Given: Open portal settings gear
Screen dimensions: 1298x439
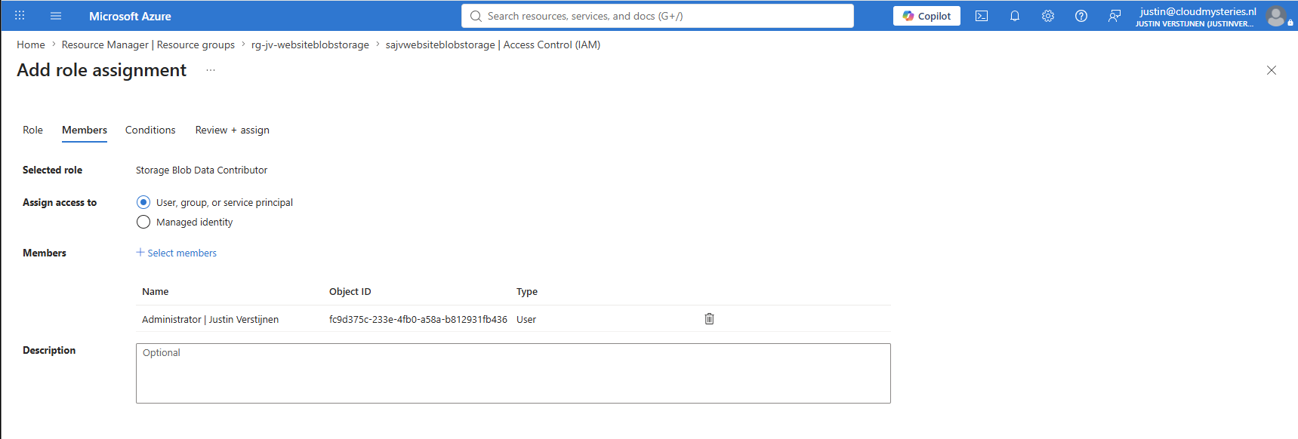Looking at the screenshot, I should [x=1048, y=16].
